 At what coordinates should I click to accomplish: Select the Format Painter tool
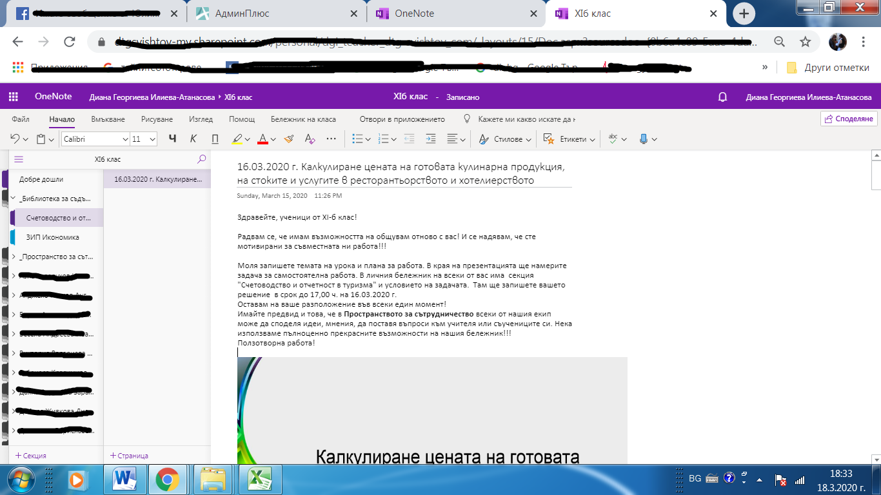point(288,139)
